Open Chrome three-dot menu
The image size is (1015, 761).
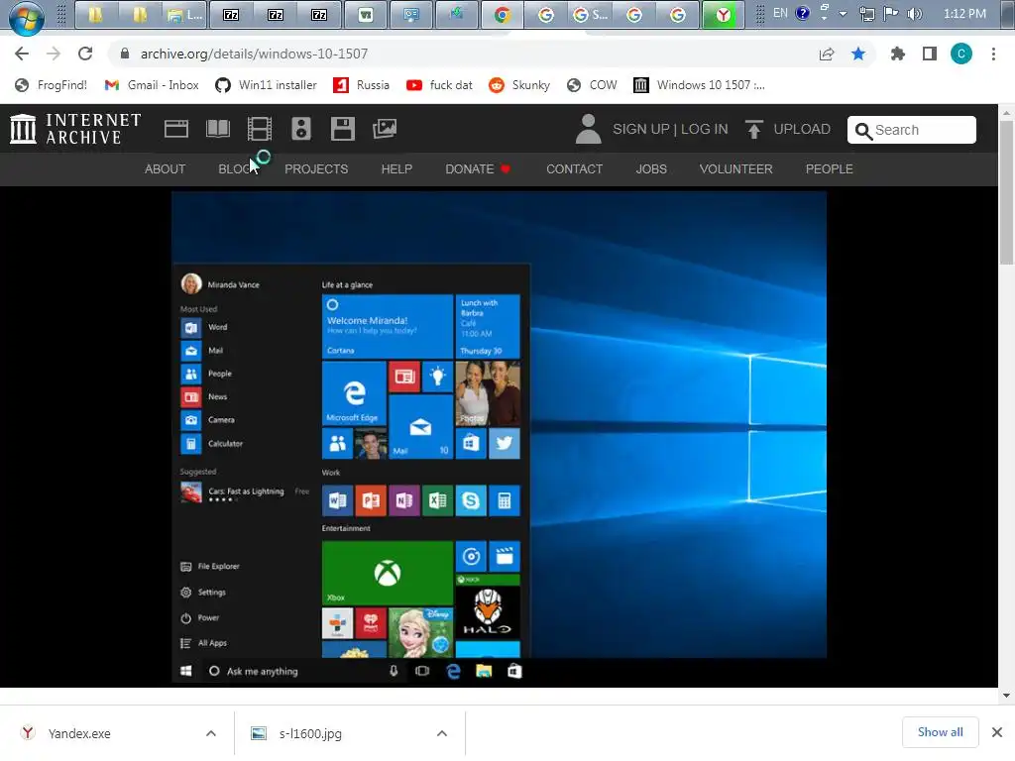coord(993,54)
